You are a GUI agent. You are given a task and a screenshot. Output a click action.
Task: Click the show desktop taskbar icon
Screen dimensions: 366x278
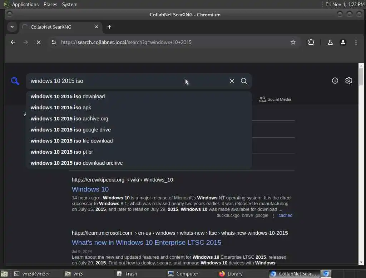click(4, 274)
